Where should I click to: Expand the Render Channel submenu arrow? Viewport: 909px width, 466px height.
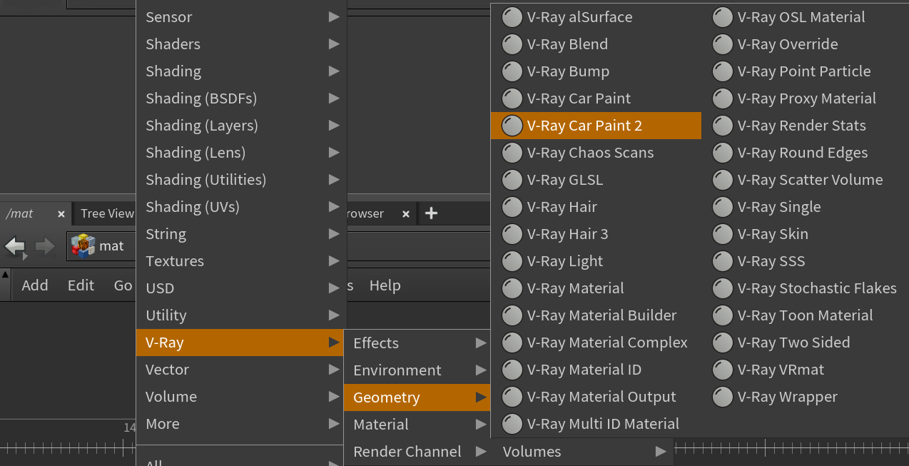pyautogui.click(x=481, y=452)
